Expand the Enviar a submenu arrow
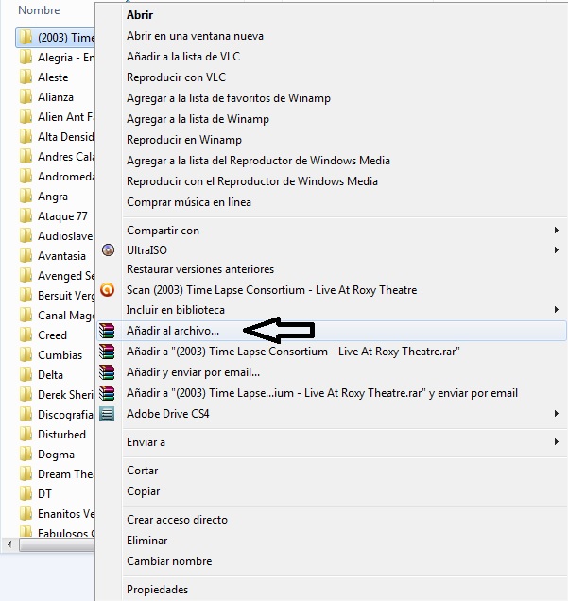Screen dimensions: 568x601 [556, 442]
